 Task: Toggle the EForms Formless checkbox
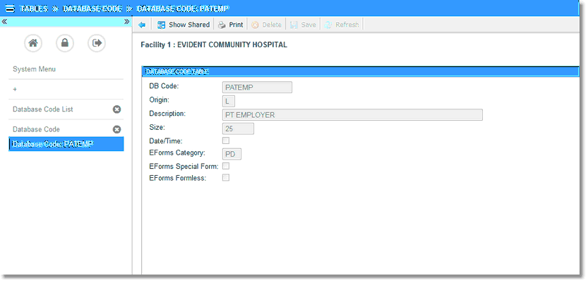pos(226,178)
